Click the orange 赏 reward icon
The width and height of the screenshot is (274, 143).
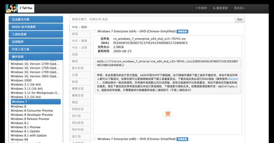click(168, 114)
